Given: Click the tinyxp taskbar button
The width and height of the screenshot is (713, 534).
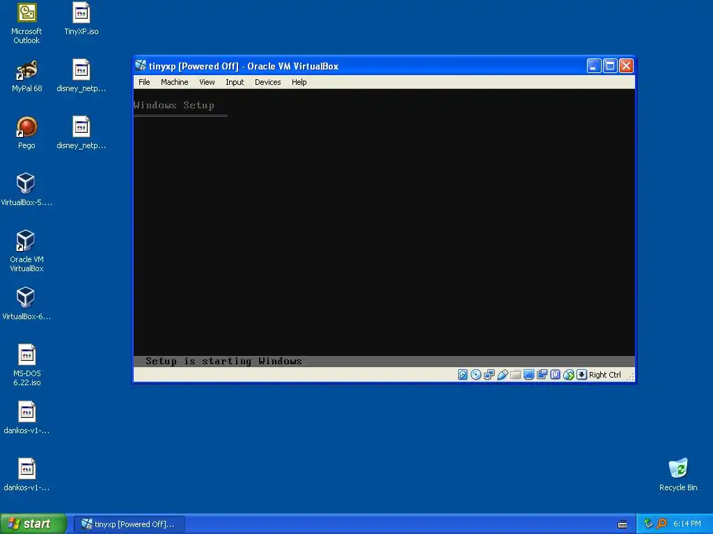Looking at the screenshot, I should click(129, 524).
